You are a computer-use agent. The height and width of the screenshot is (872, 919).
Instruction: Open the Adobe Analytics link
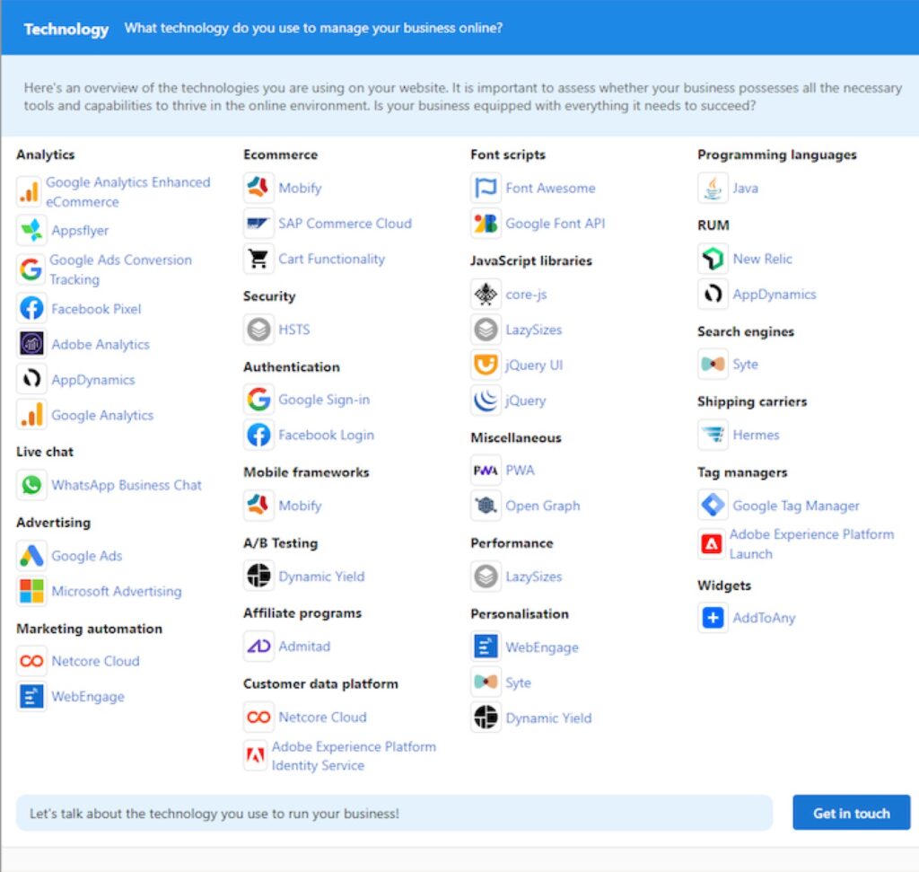(x=101, y=344)
